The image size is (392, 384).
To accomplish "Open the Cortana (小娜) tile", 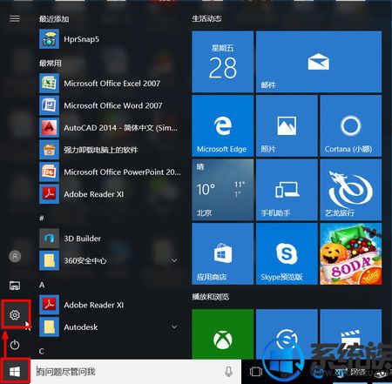I will (351, 126).
